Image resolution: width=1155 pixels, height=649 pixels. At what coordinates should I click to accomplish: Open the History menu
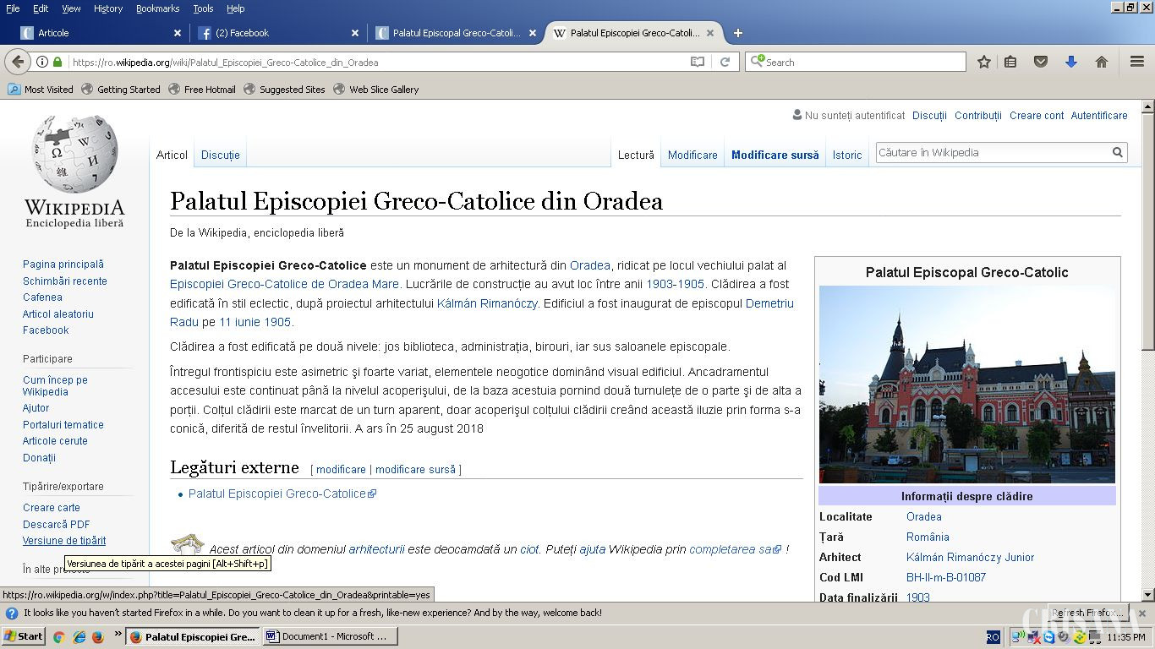point(108,8)
